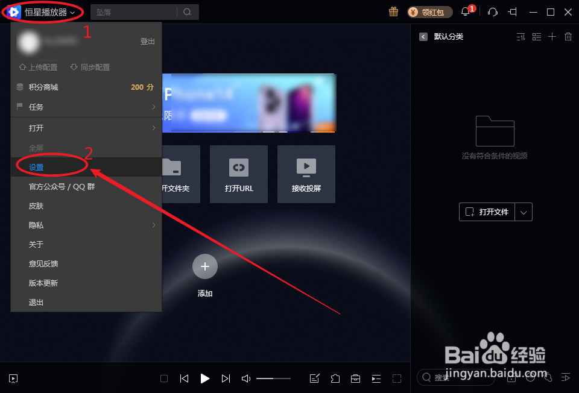Click the fullscreen icon in control bar
The height and width of the screenshot is (393, 579).
click(397, 379)
